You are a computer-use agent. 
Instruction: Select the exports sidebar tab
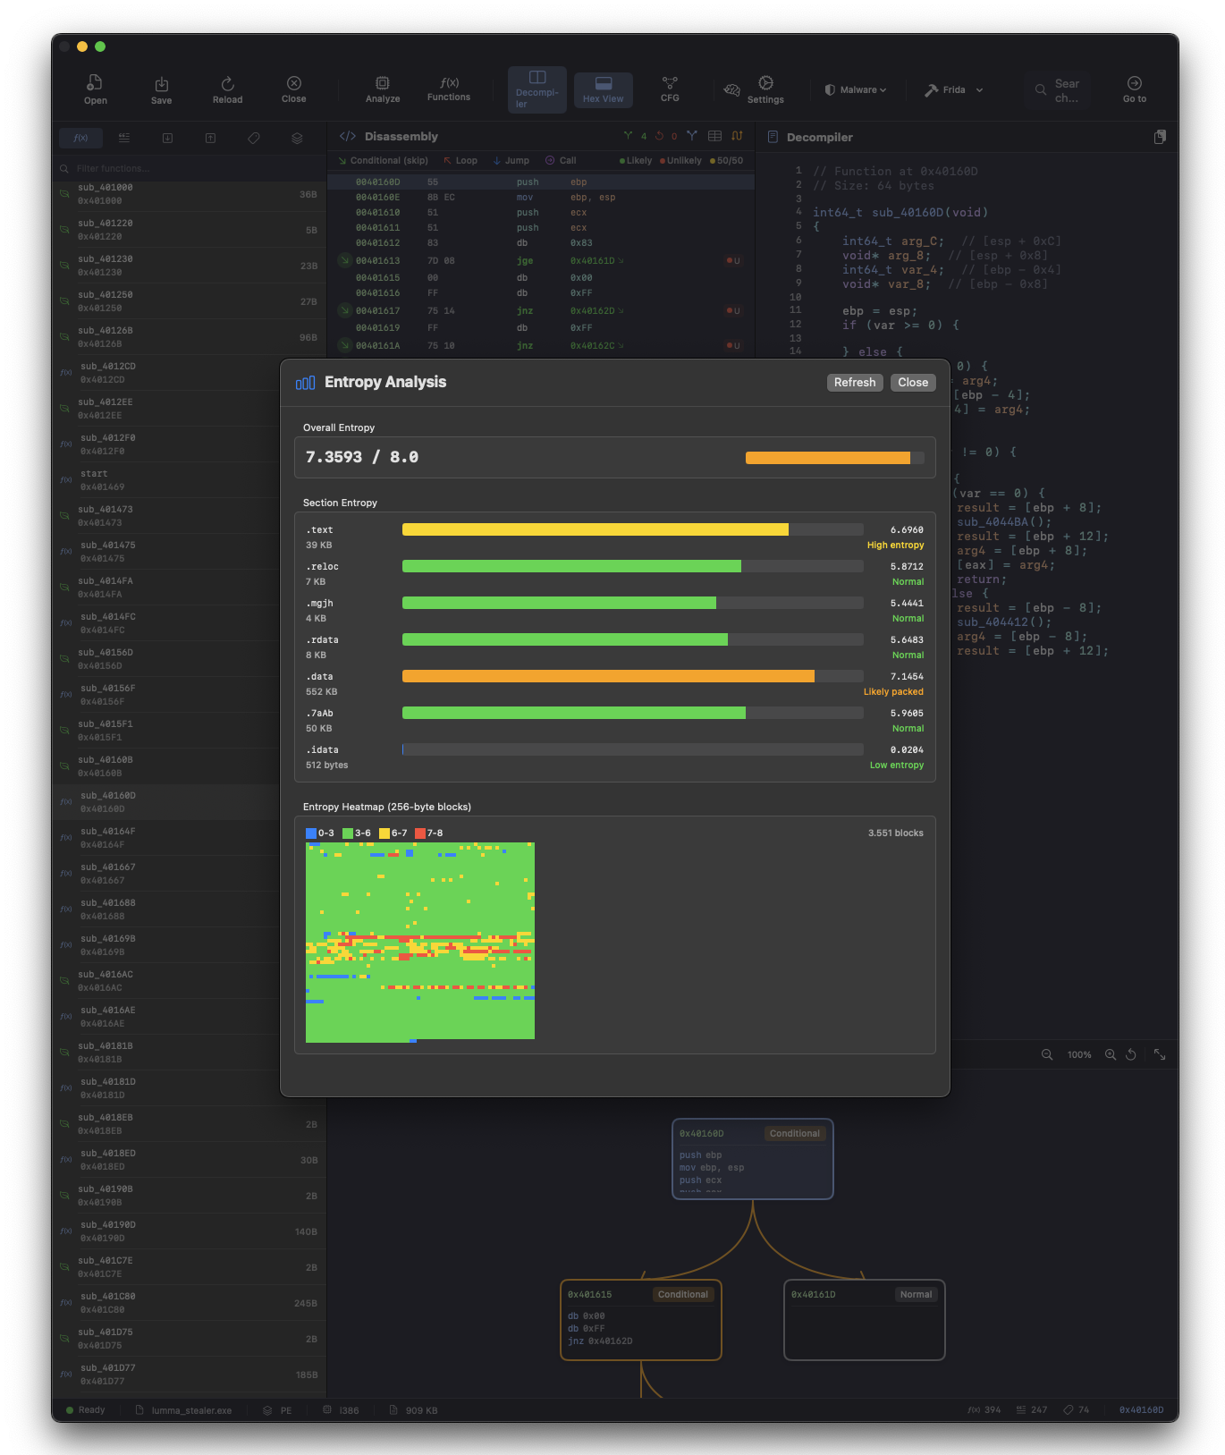pyautogui.click(x=210, y=138)
